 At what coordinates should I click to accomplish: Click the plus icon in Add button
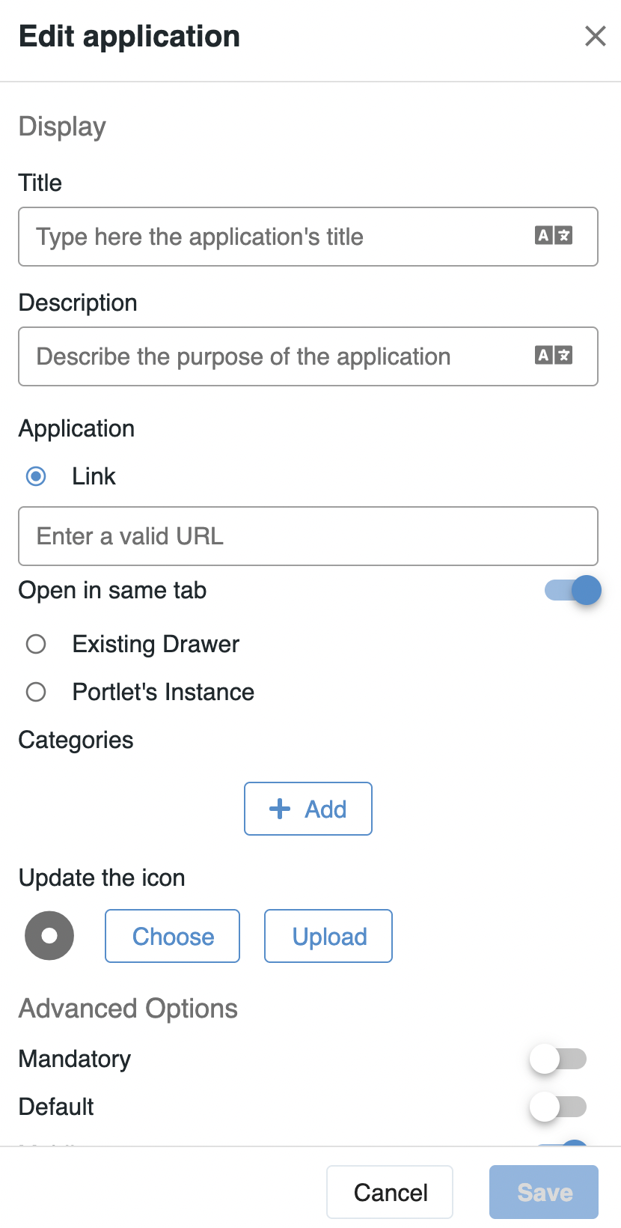tap(280, 809)
